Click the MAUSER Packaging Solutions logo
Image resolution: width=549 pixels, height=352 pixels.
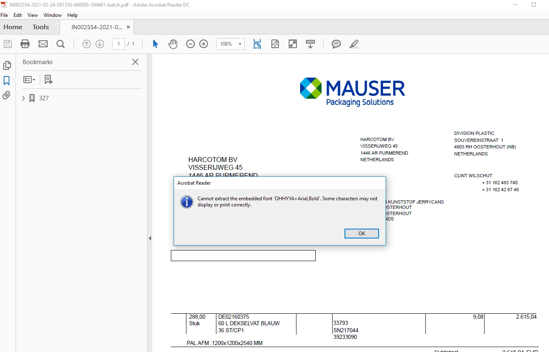pyautogui.click(x=353, y=92)
